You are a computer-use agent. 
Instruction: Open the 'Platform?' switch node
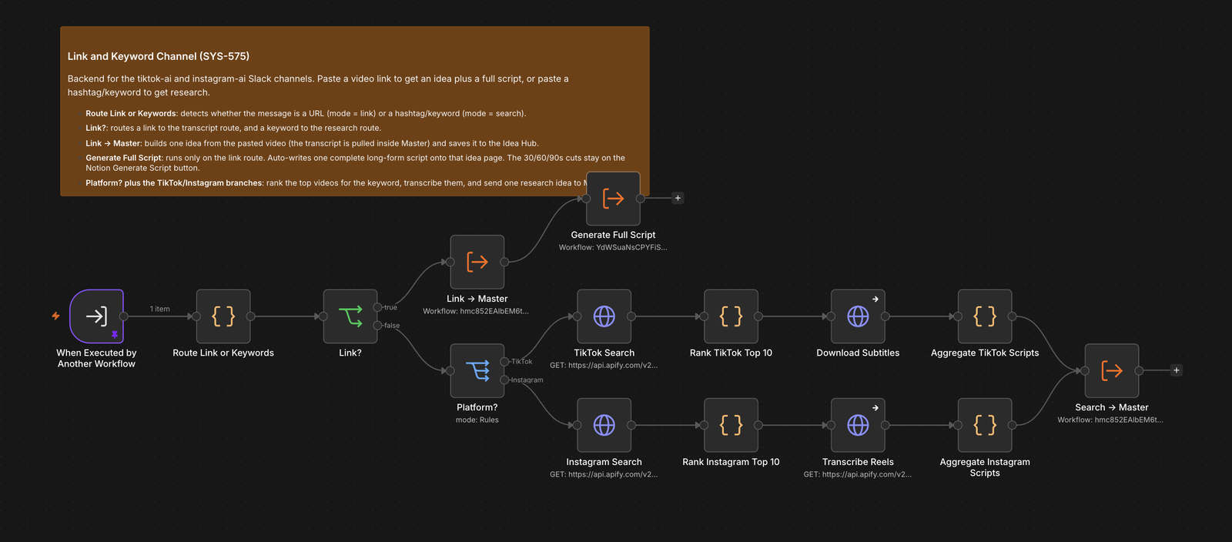[x=477, y=371]
